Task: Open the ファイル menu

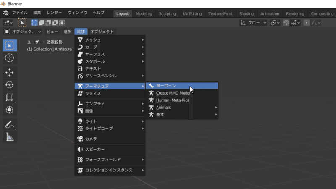Action: pos(20,13)
